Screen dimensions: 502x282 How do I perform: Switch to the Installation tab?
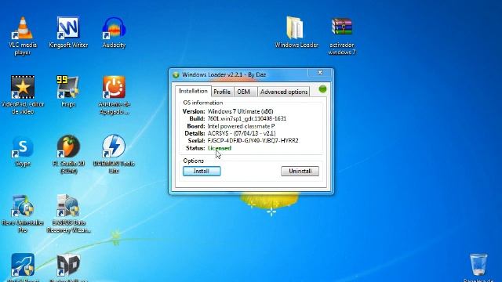tap(193, 91)
